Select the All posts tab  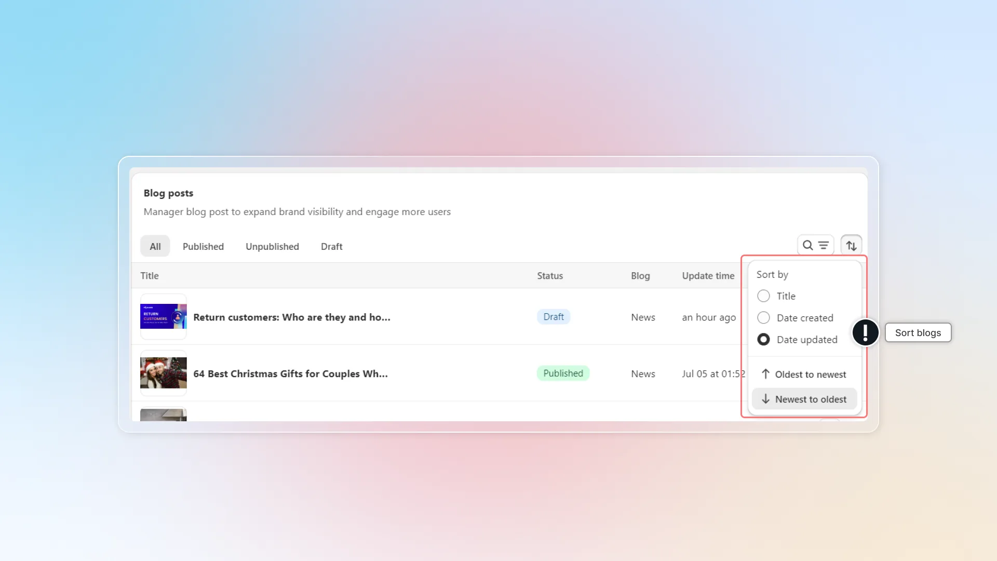(155, 246)
